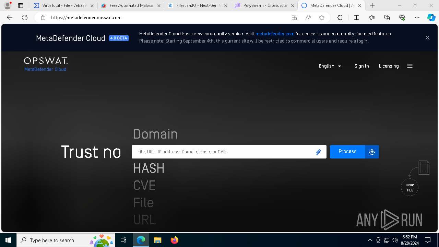Open File Explorer from taskbar
The width and height of the screenshot is (439, 247).
click(158, 240)
